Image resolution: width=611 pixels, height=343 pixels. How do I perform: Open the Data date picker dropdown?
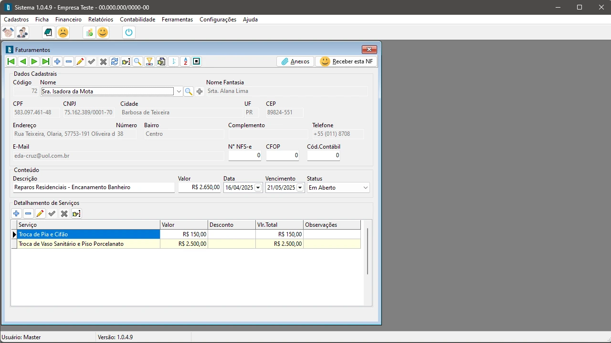point(258,188)
